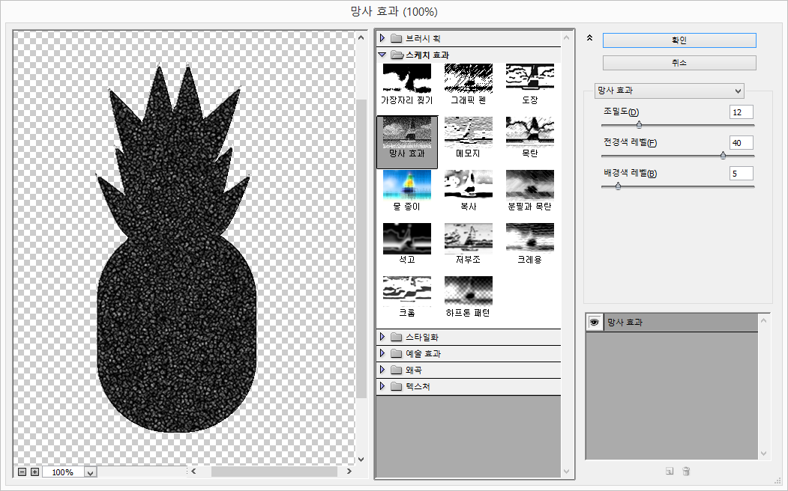788x491 pixels.
Task: Click the 조밀도 value input field
Action: pyautogui.click(x=741, y=112)
